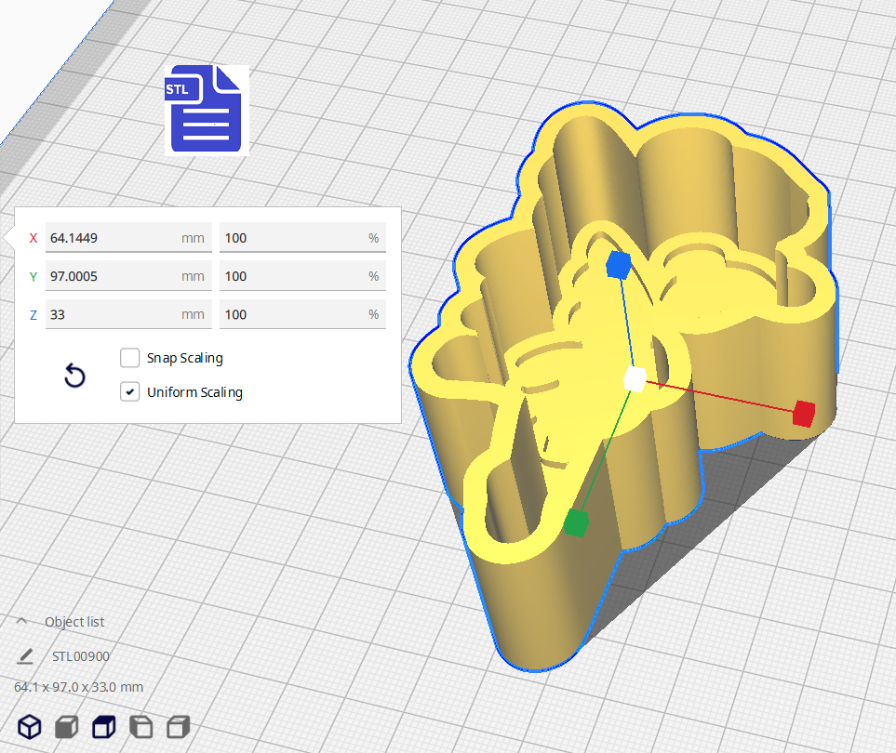Click the reset scale arrow icon
Viewport: 896px width, 753px height.
[74, 376]
